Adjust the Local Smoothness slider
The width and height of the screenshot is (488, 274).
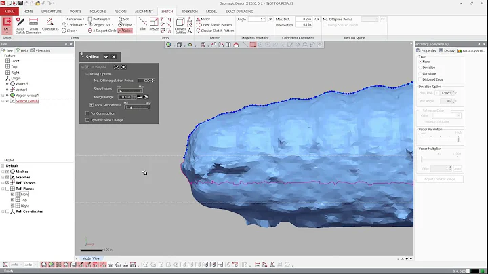pyautogui.click(x=137, y=107)
